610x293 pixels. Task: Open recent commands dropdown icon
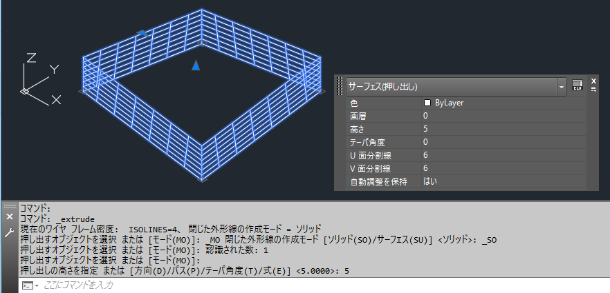point(30,285)
